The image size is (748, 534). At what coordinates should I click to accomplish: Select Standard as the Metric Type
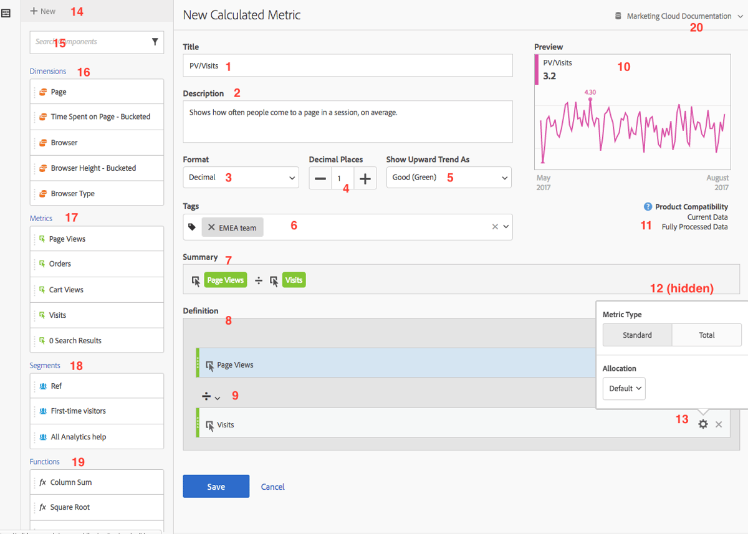pyautogui.click(x=637, y=335)
